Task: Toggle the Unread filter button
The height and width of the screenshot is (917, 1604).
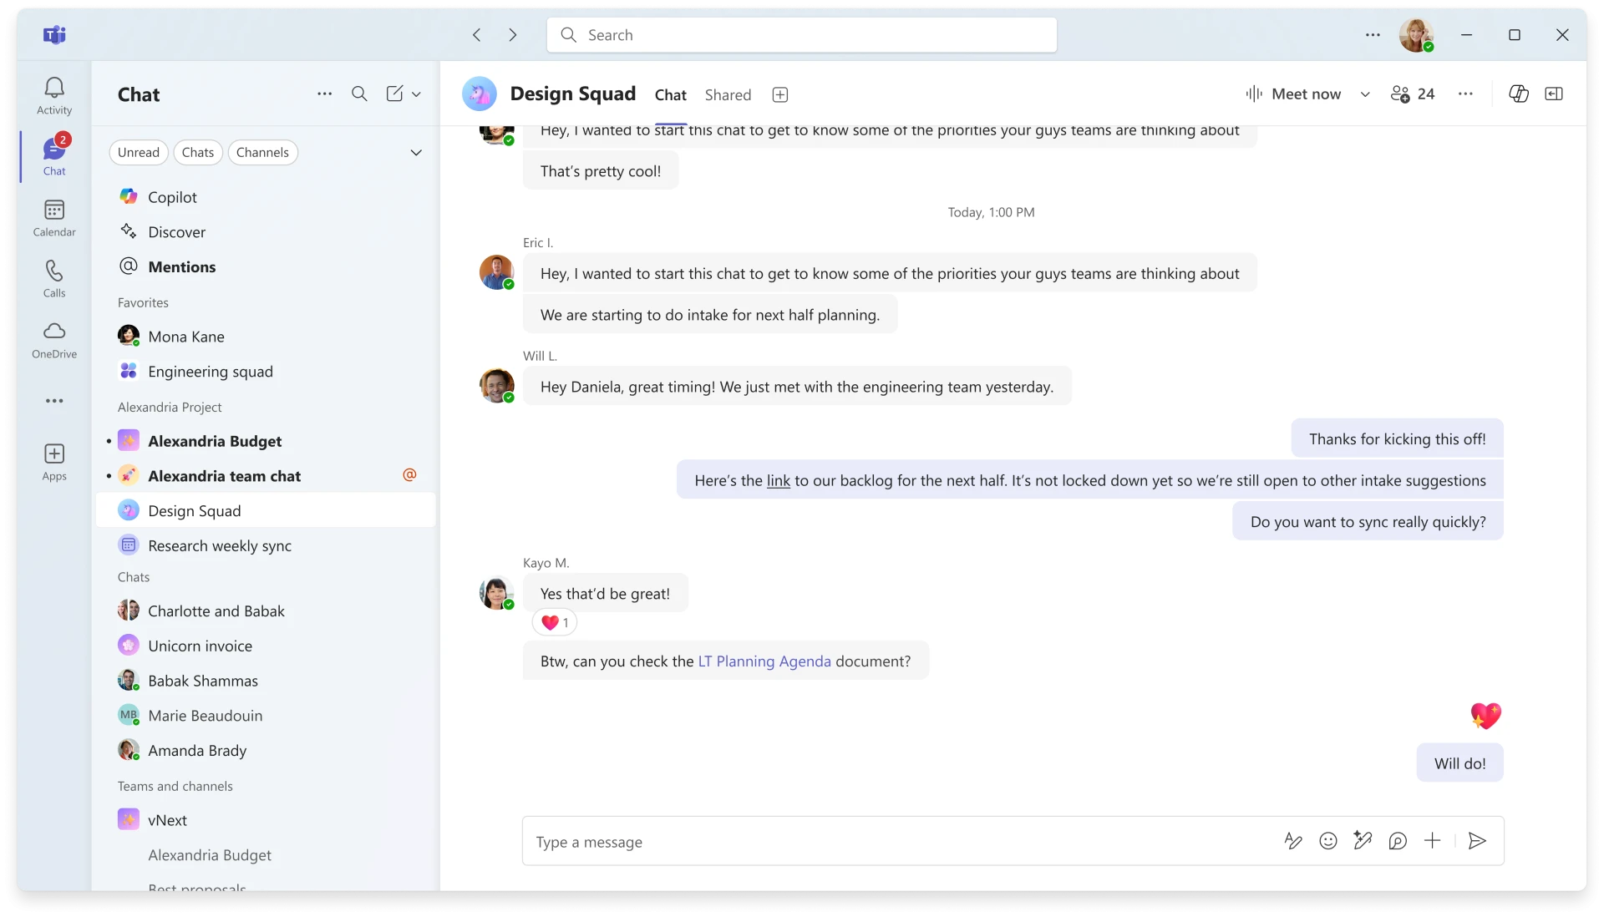Action: pos(138,152)
